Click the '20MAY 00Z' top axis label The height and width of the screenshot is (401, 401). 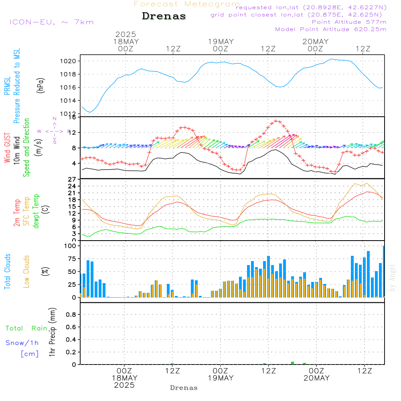click(315, 45)
